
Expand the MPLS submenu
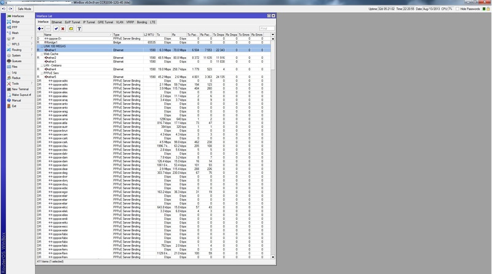tap(20, 44)
